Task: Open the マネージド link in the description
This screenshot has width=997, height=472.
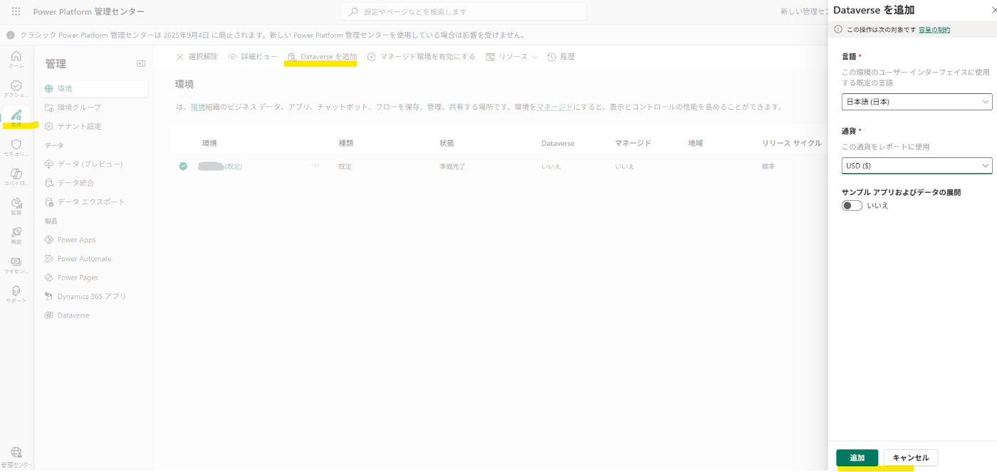Action: (x=555, y=107)
